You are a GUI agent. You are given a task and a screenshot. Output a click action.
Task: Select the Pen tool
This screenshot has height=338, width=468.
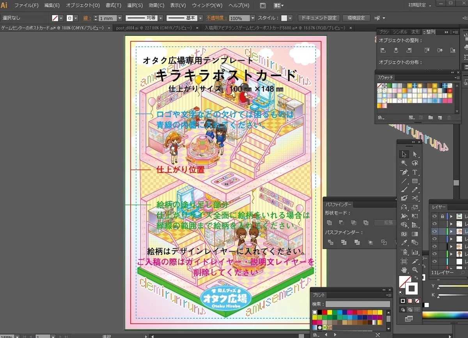coord(404,172)
